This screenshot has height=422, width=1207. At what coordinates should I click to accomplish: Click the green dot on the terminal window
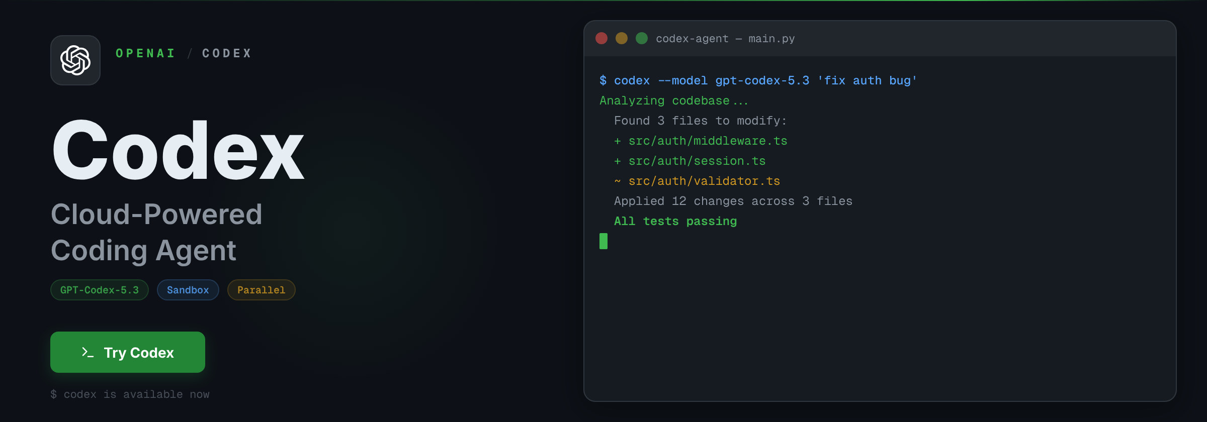click(x=642, y=38)
